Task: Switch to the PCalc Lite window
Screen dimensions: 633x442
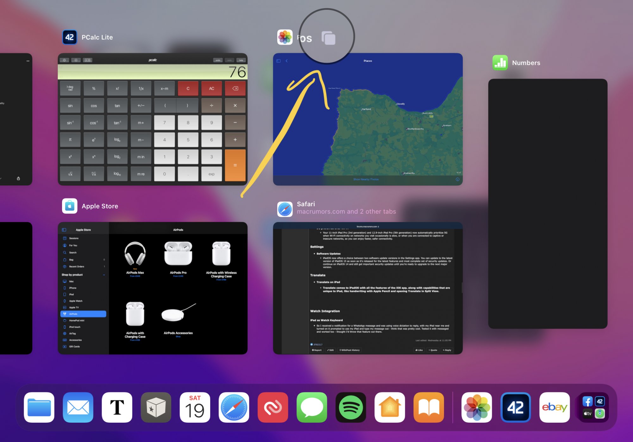Action: (153, 119)
